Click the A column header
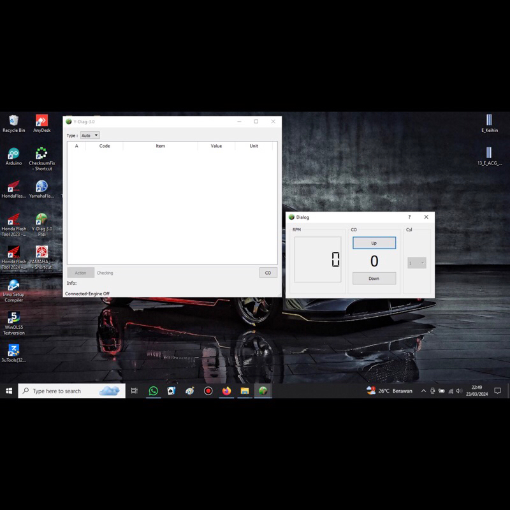The image size is (510, 510). pyautogui.click(x=76, y=146)
